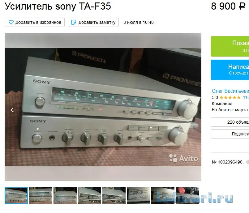The width and height of the screenshot is (249, 213).
Task: Go to the previous photo with left arrow
Action: point(12,110)
